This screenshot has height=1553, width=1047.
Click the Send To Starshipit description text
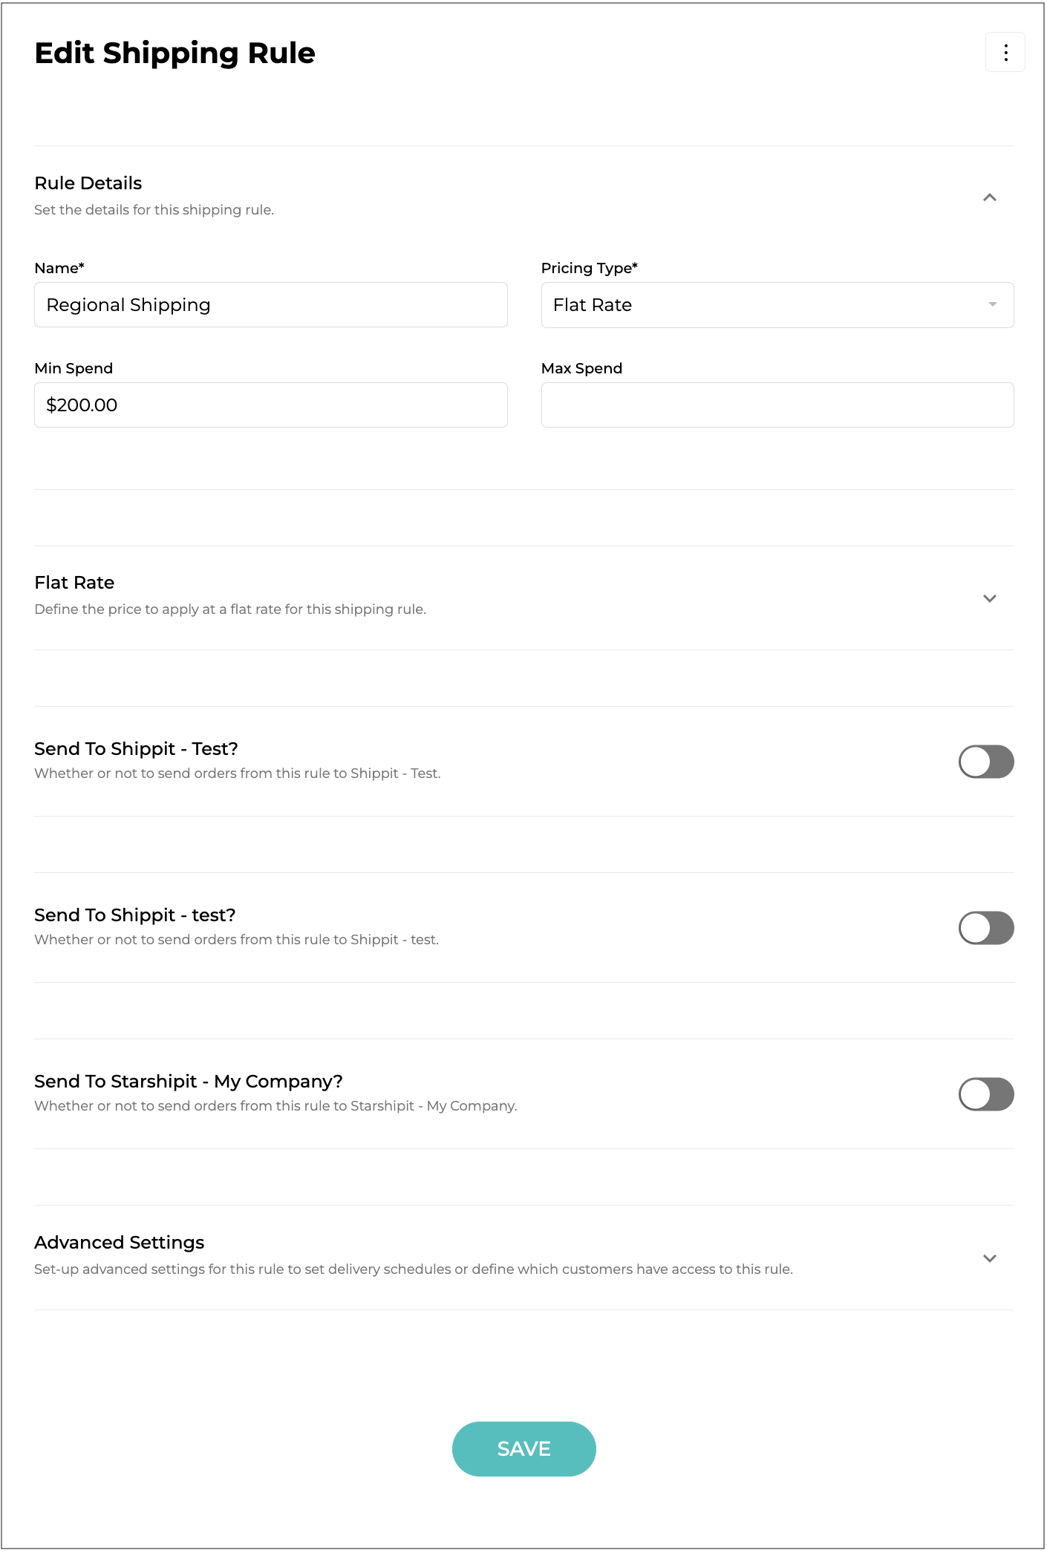tap(275, 1106)
